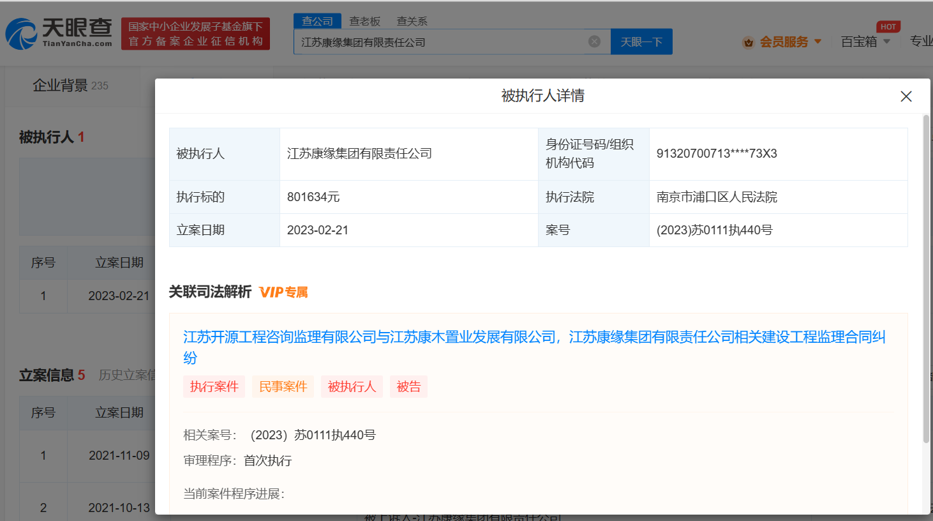Image resolution: width=933 pixels, height=521 pixels.
Task: Click the 被执行人 tag
Action: (352, 386)
